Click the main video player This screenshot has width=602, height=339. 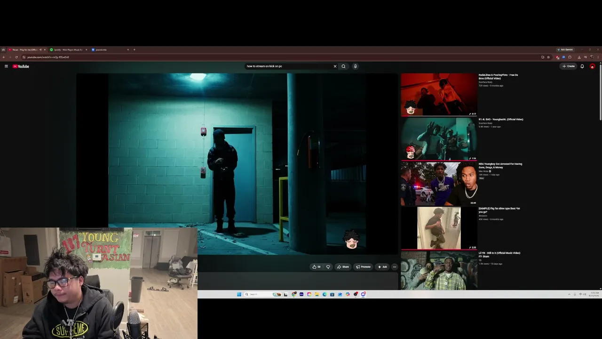(238, 164)
